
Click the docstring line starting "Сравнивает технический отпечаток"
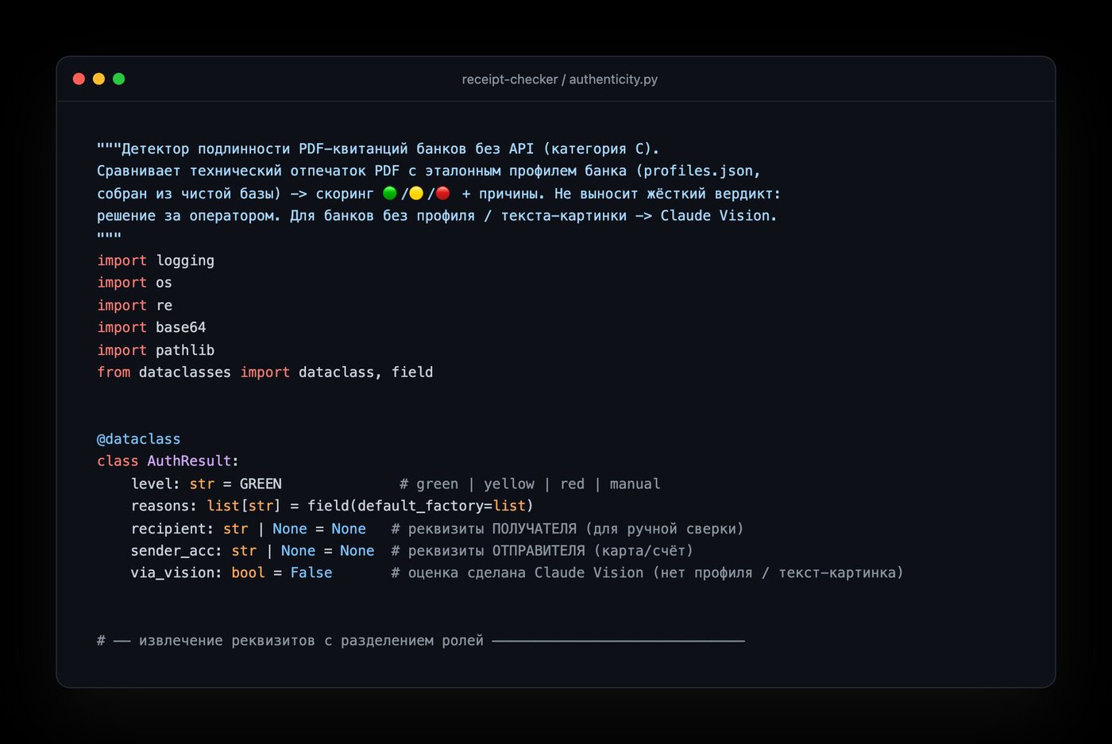coord(429,171)
